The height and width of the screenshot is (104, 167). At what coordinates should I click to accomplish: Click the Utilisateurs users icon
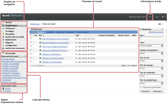point(3,28)
